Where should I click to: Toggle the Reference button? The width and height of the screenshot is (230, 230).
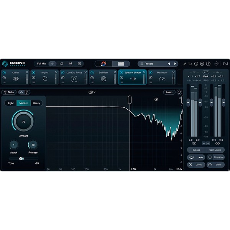[215, 157]
